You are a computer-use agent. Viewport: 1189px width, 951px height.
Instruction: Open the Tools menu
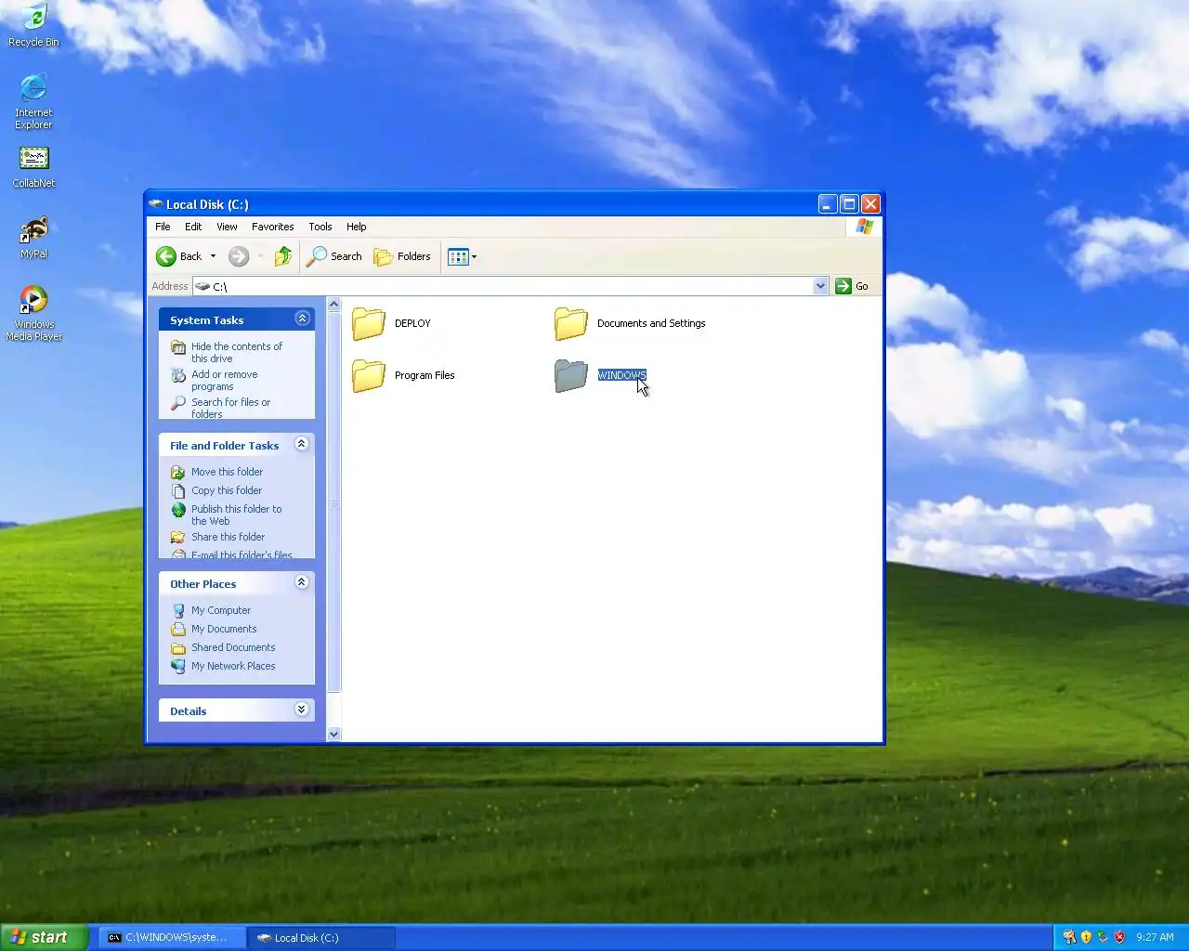tap(320, 227)
